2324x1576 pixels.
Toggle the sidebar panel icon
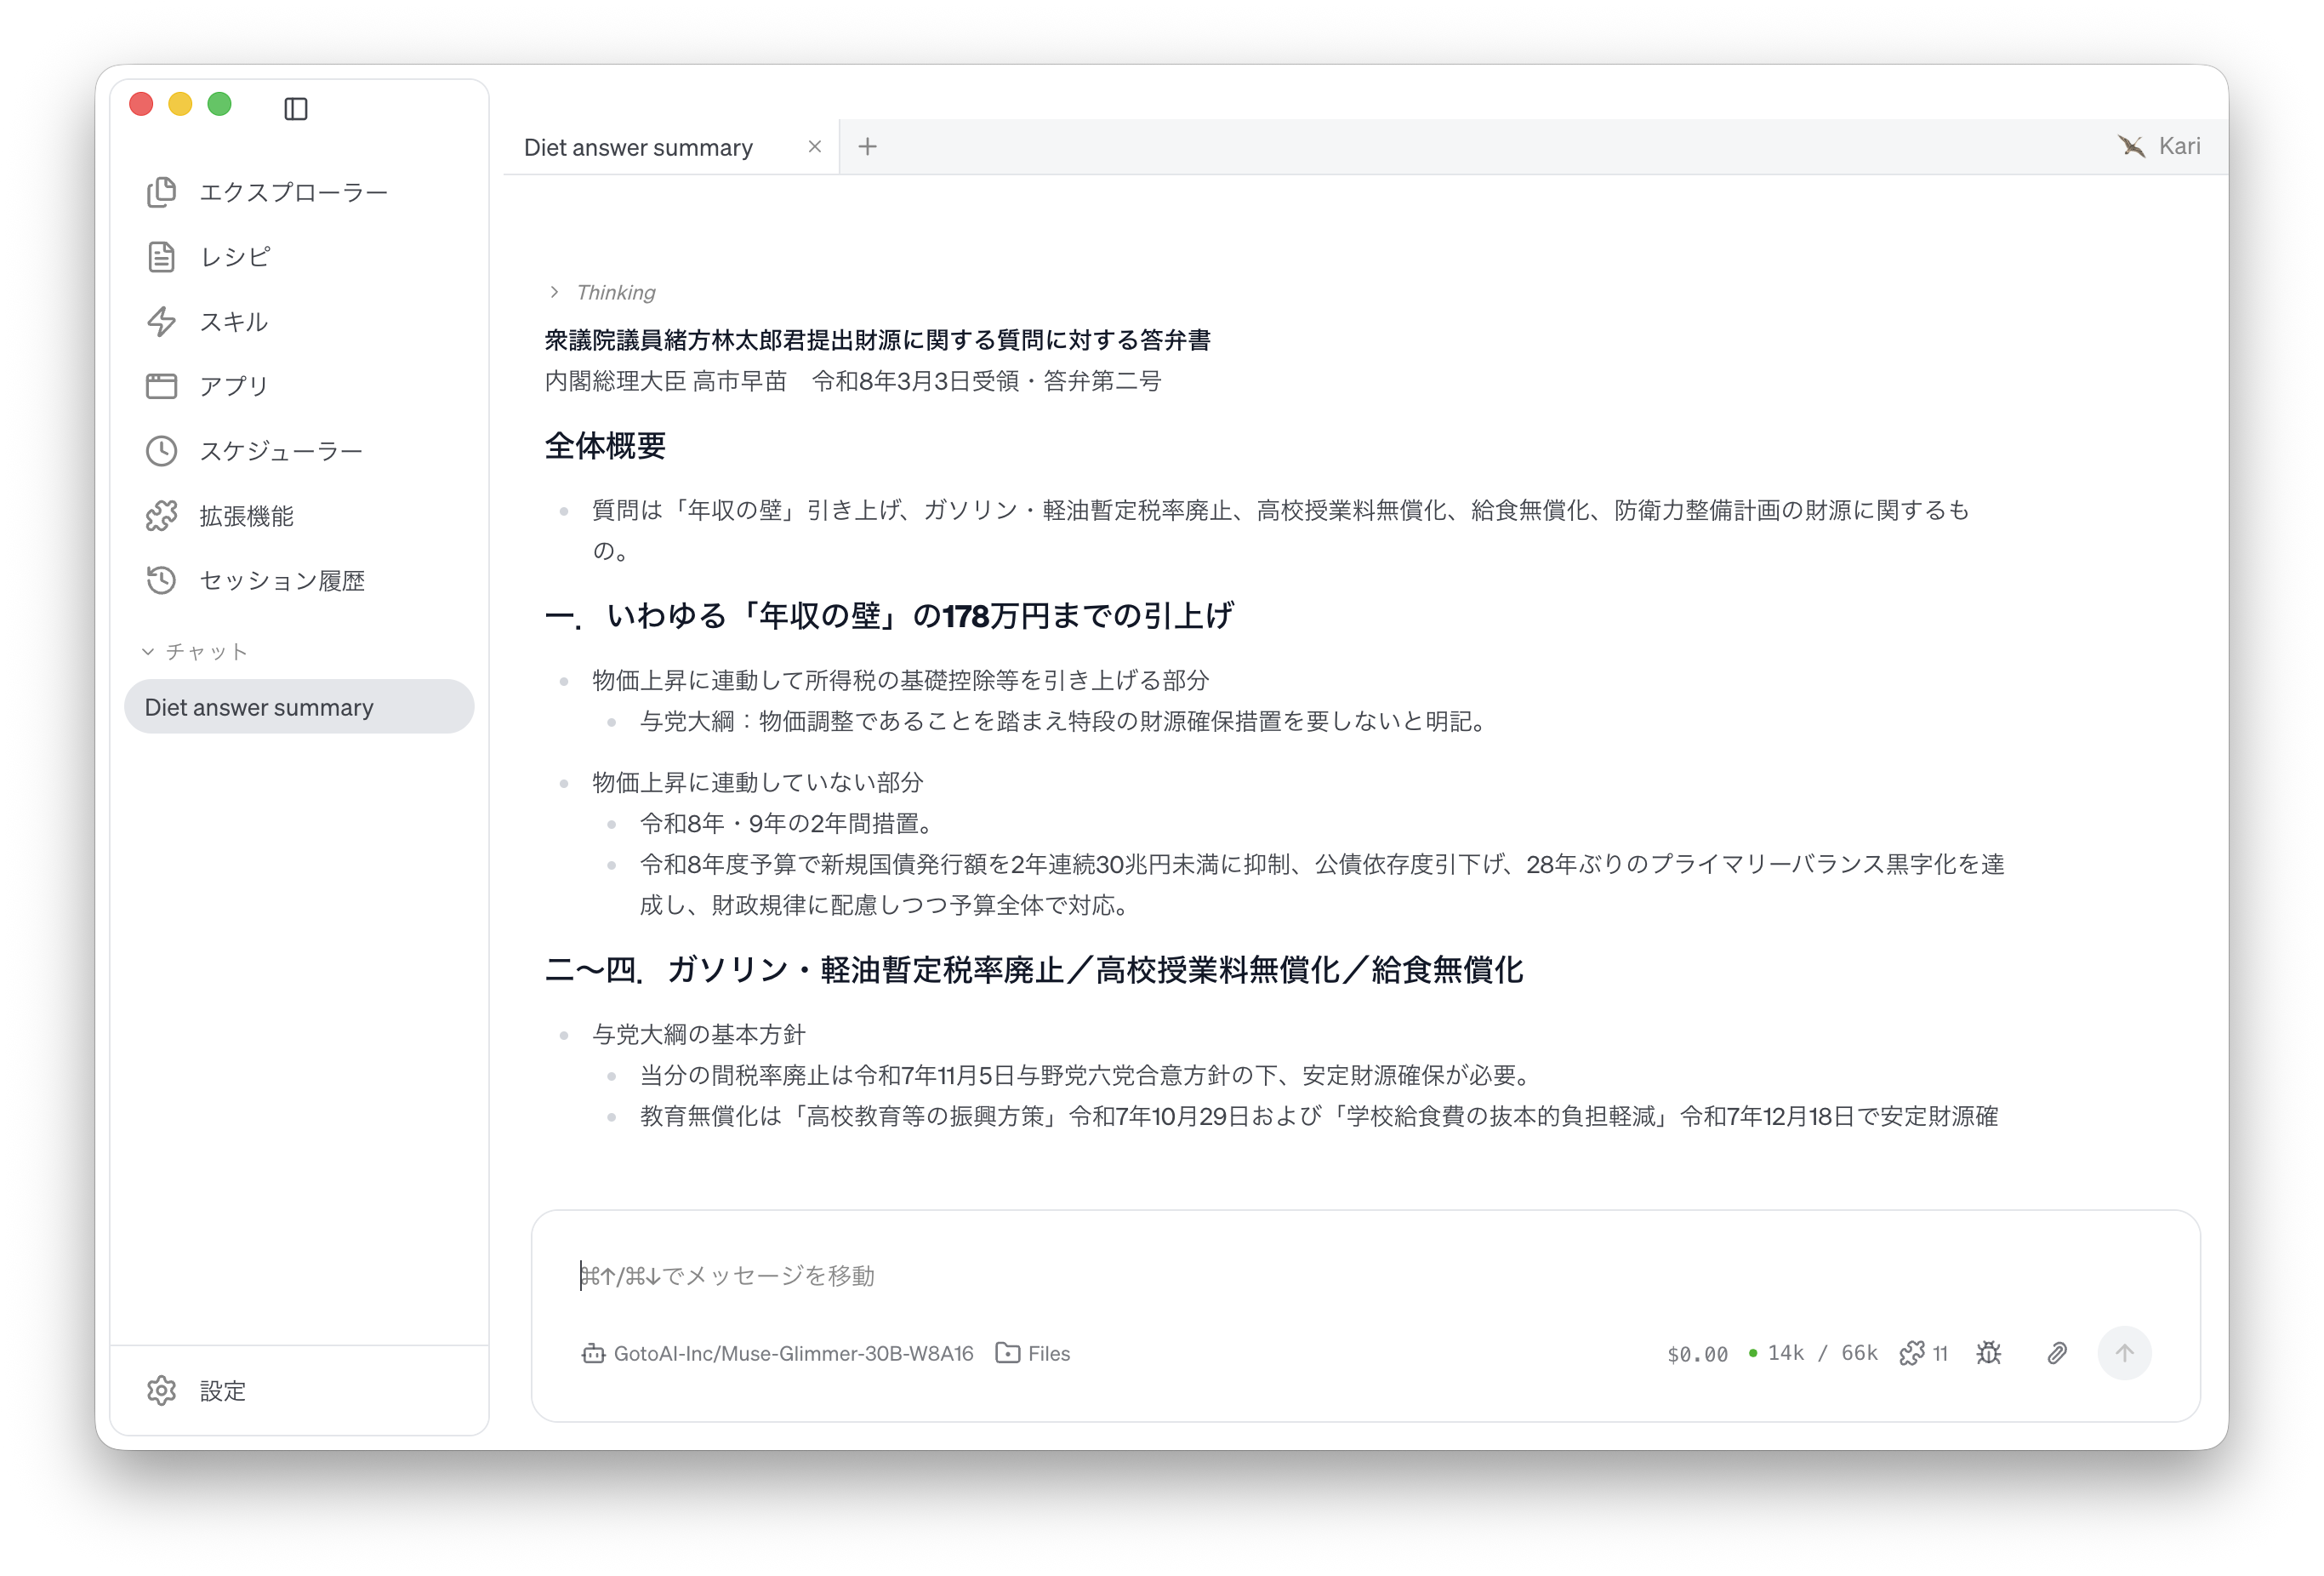tap(295, 108)
